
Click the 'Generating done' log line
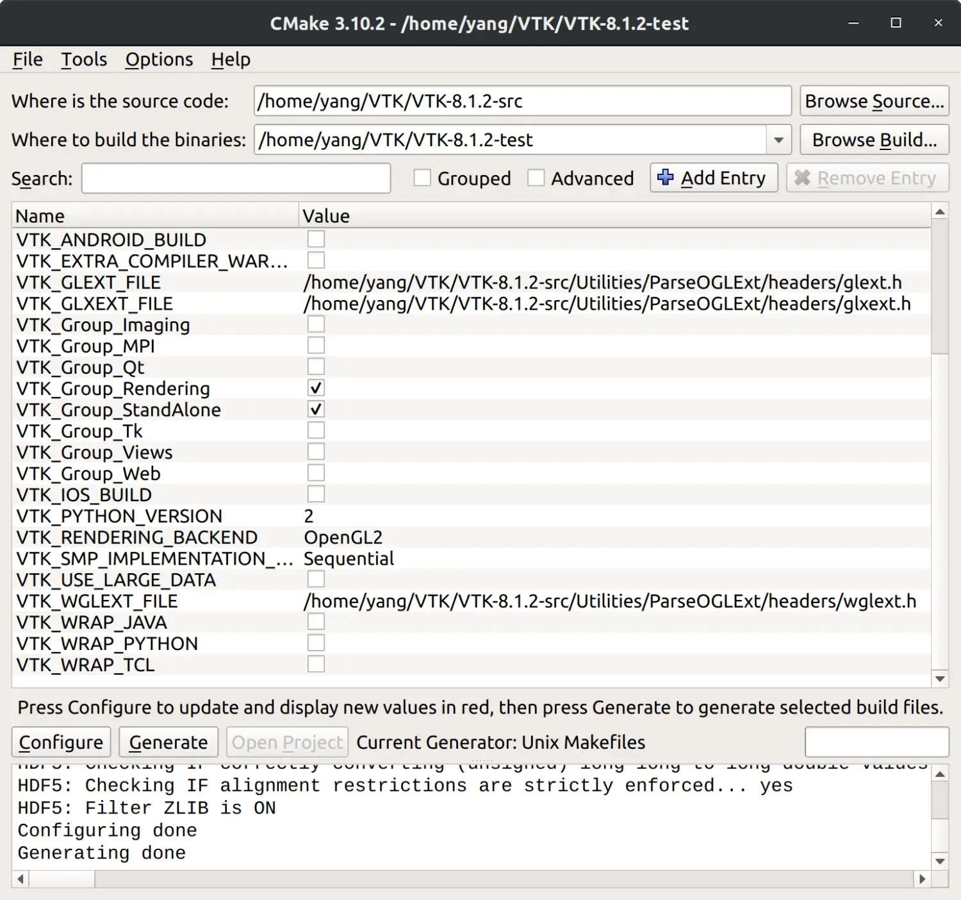point(102,853)
